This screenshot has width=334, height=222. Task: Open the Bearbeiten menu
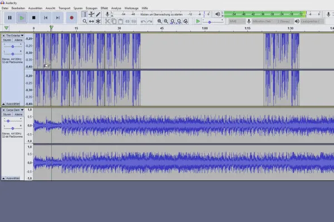point(18,8)
